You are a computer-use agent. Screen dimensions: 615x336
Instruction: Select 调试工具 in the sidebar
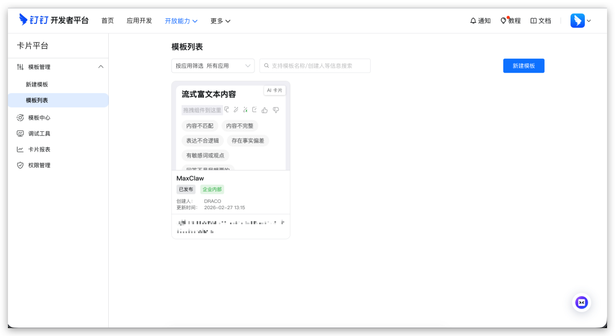click(39, 134)
